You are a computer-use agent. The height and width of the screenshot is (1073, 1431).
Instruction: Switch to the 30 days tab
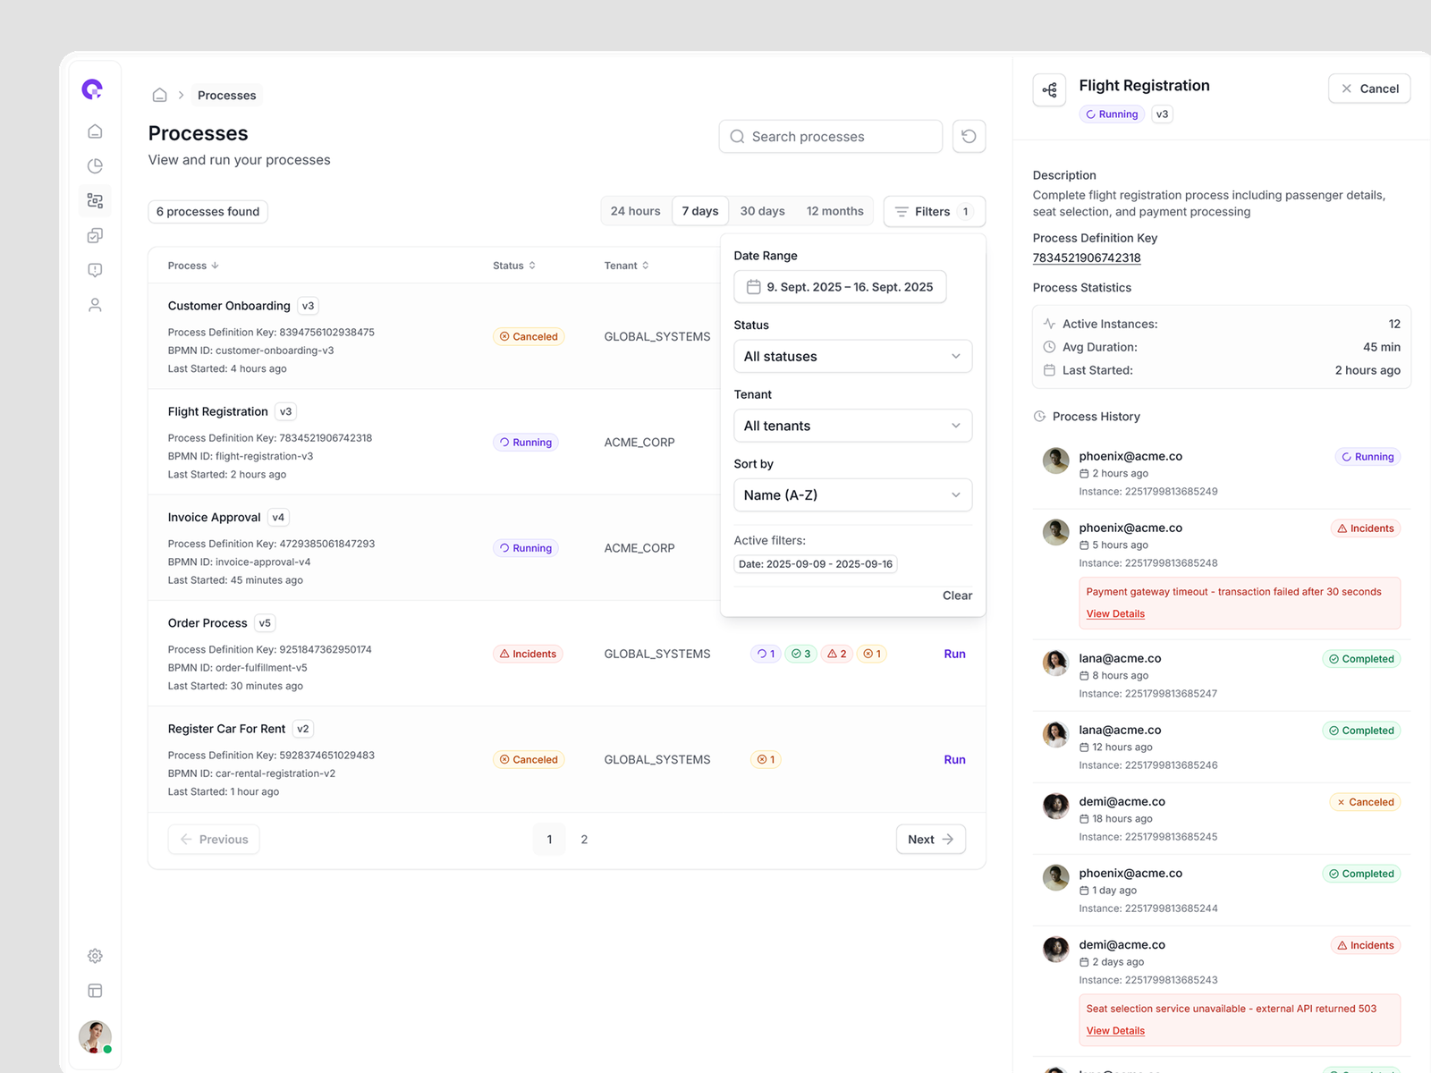click(762, 210)
